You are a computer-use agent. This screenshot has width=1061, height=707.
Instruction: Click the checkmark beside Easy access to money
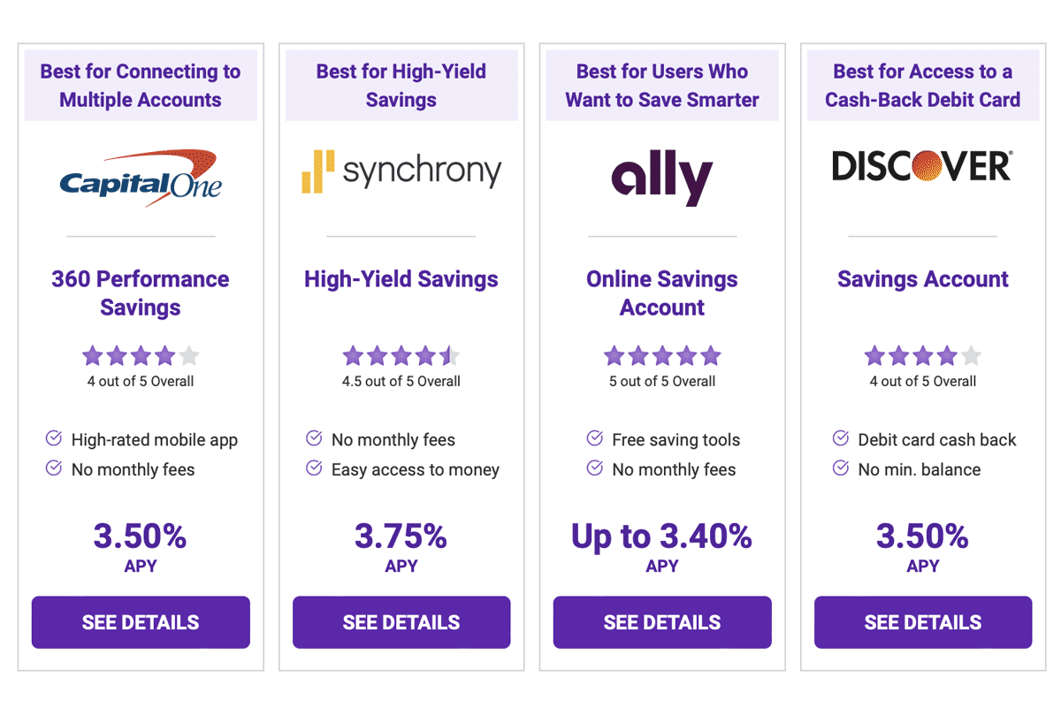coord(313,470)
